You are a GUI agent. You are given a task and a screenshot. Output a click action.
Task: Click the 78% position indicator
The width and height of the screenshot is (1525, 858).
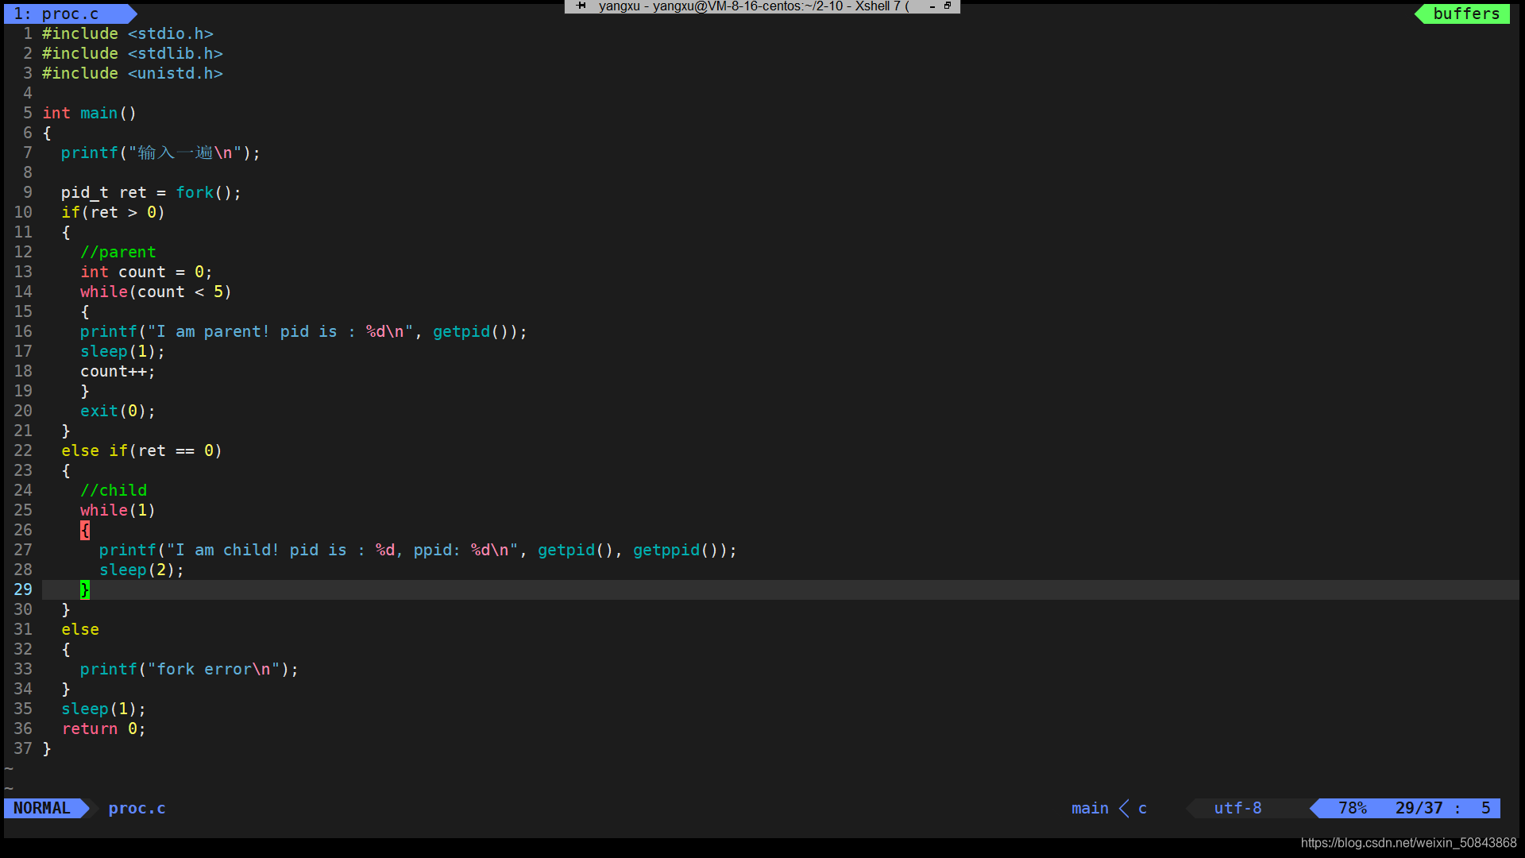pyautogui.click(x=1352, y=808)
